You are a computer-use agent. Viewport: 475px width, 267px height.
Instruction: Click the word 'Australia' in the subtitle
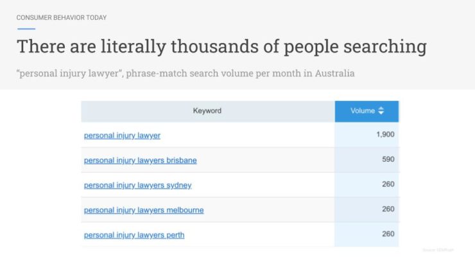pyautogui.click(x=334, y=73)
